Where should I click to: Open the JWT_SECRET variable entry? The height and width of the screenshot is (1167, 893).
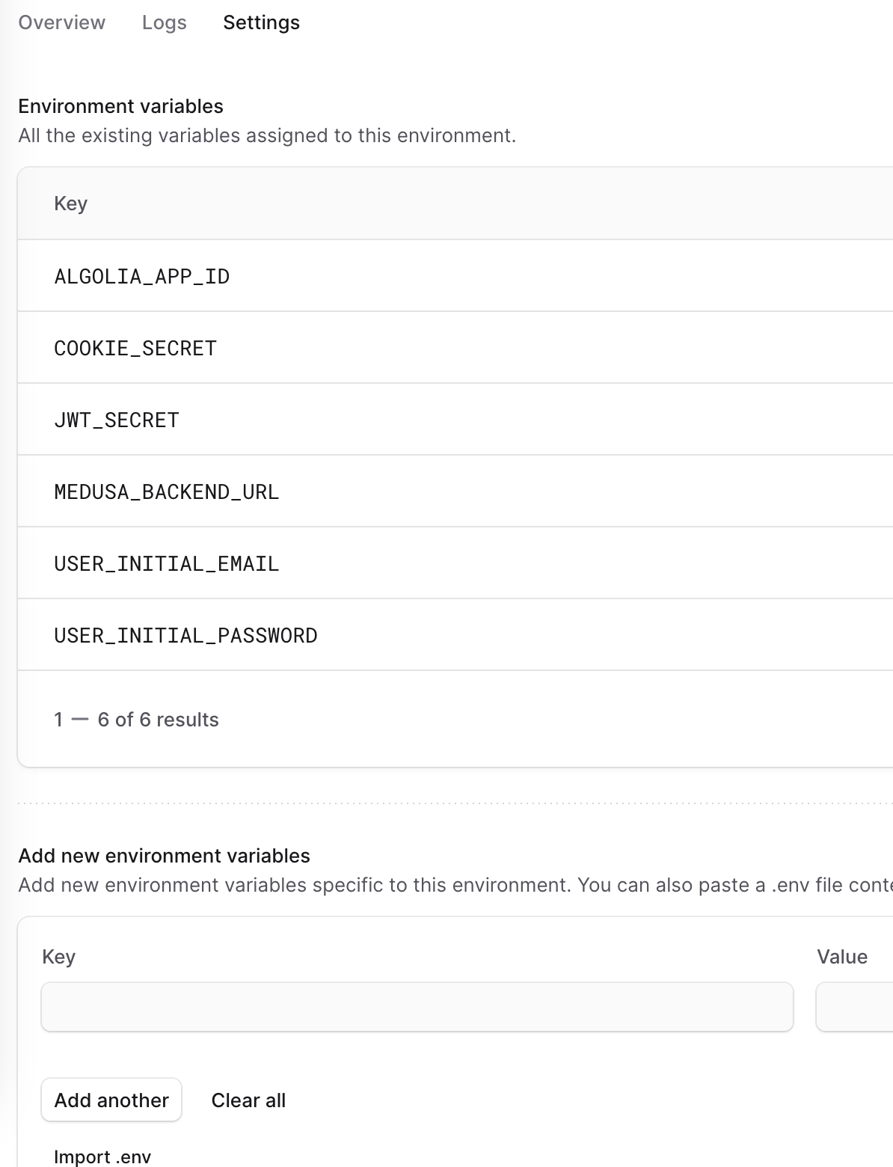[x=116, y=419]
